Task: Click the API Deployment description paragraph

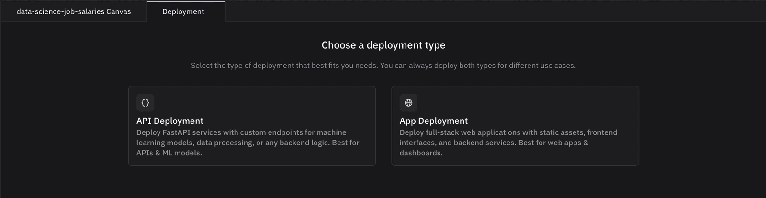Action: 248,143
